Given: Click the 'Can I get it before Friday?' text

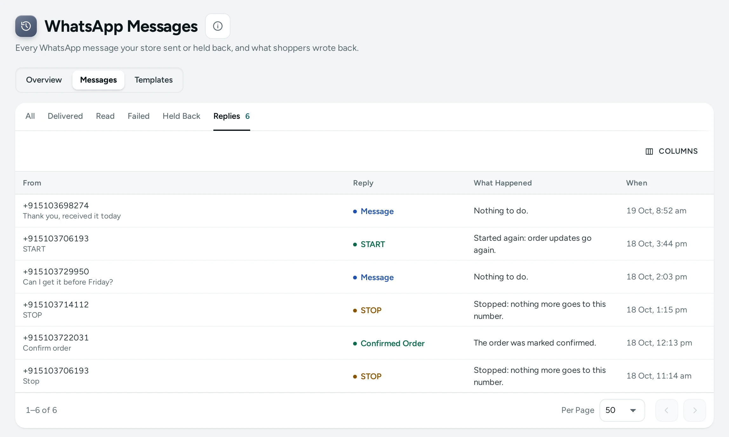Looking at the screenshot, I should click(68, 282).
